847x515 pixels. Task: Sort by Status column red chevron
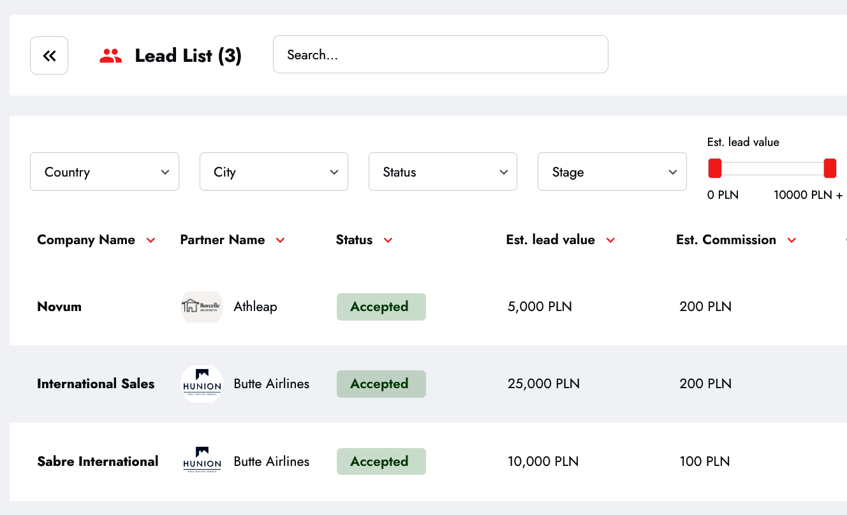click(388, 240)
